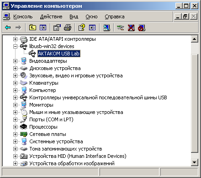Click the Сетевые платы network card icon

coord(24,134)
